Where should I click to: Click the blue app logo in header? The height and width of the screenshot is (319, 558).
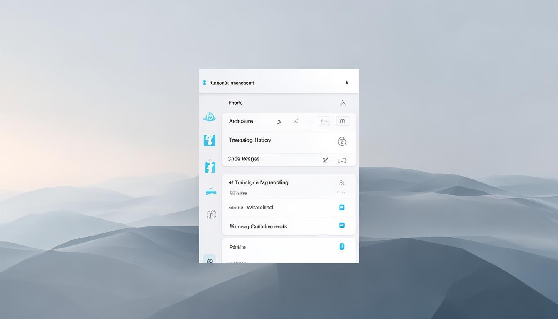pos(204,83)
